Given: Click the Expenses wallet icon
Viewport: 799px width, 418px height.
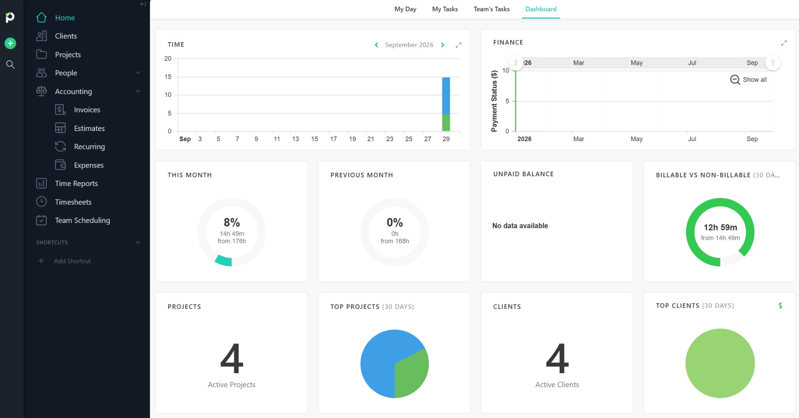Looking at the screenshot, I should tap(60, 165).
